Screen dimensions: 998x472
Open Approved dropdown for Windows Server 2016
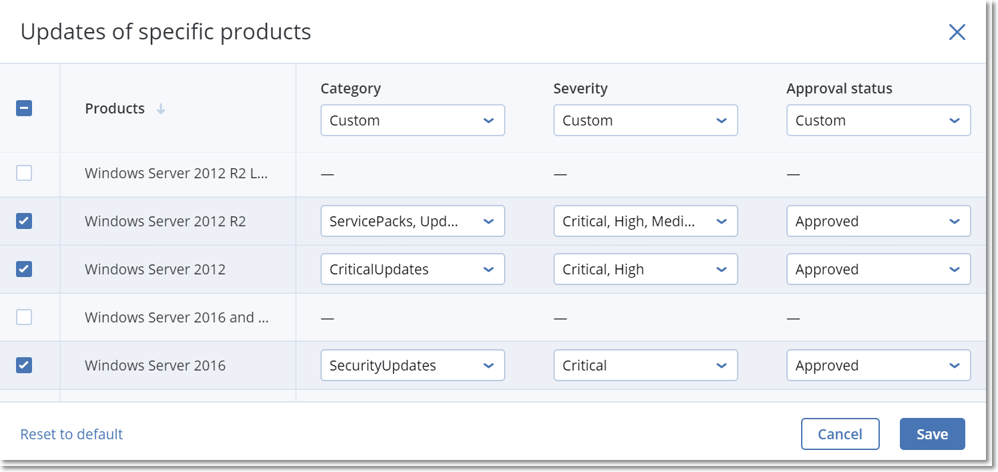[878, 365]
